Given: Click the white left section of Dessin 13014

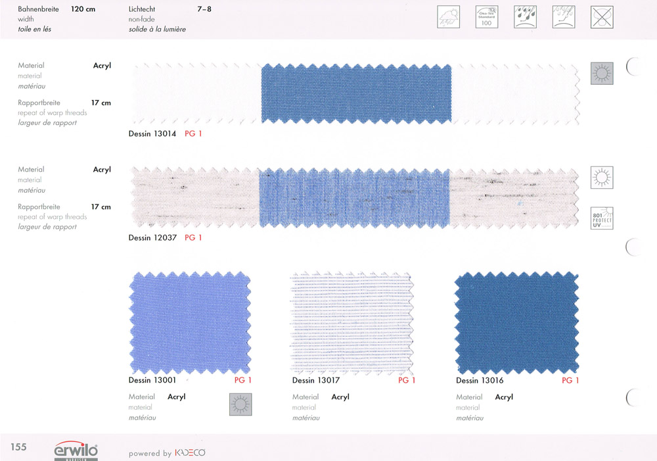Looking at the screenshot, I should click(195, 93).
